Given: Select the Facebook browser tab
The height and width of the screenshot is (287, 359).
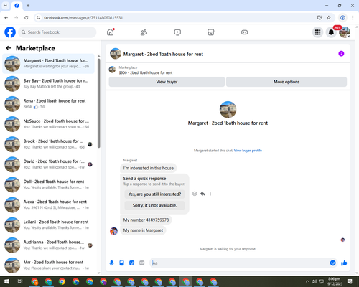Looking at the screenshot, I should click(17, 6).
